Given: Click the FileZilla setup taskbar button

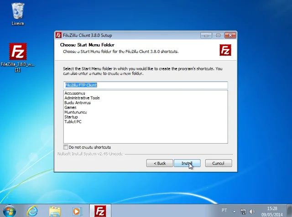Looking at the screenshot, I should [x=100, y=211].
